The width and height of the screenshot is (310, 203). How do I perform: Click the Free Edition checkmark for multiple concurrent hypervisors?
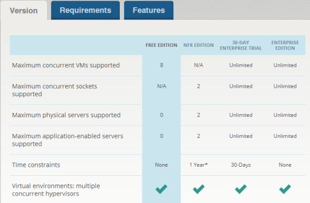point(161,189)
